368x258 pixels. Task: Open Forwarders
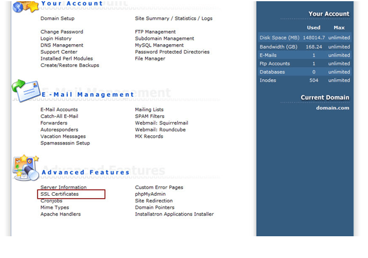(54, 123)
